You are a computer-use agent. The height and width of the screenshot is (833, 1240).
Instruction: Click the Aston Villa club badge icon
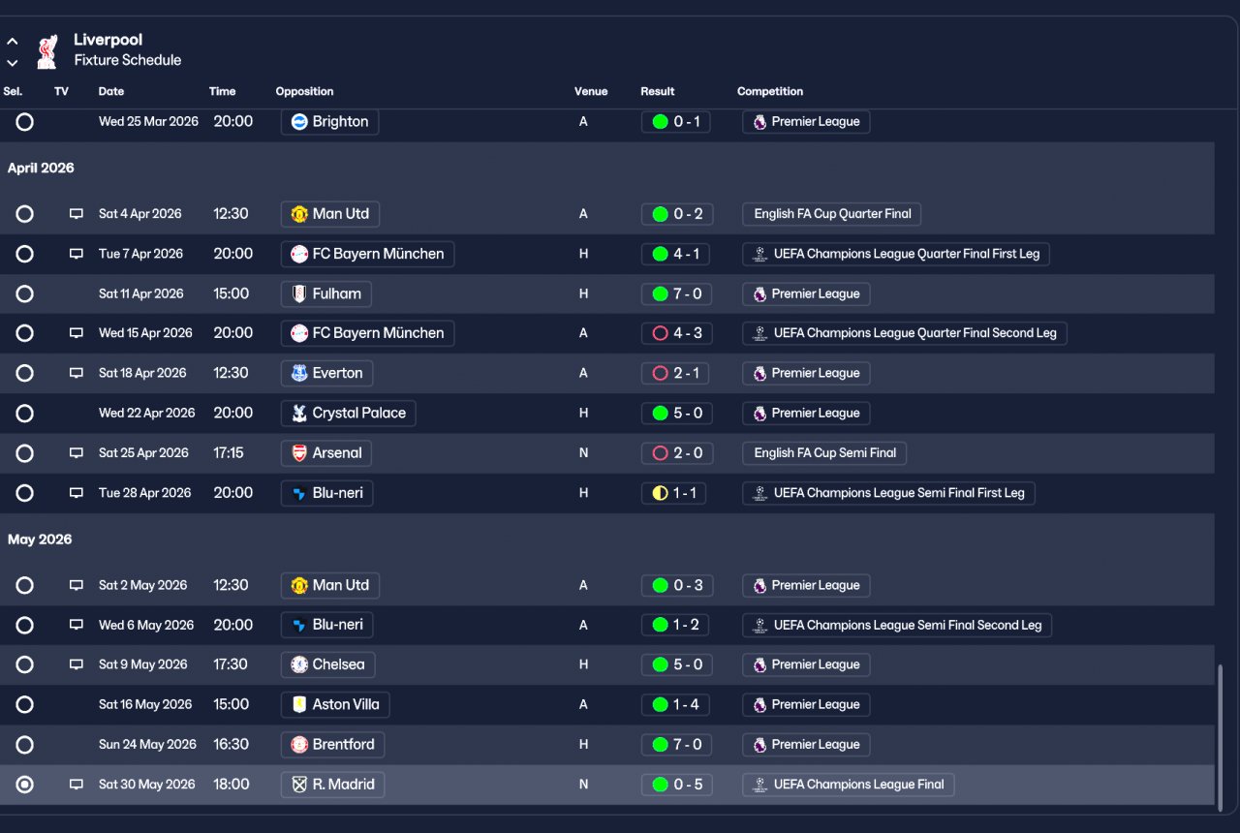299,704
